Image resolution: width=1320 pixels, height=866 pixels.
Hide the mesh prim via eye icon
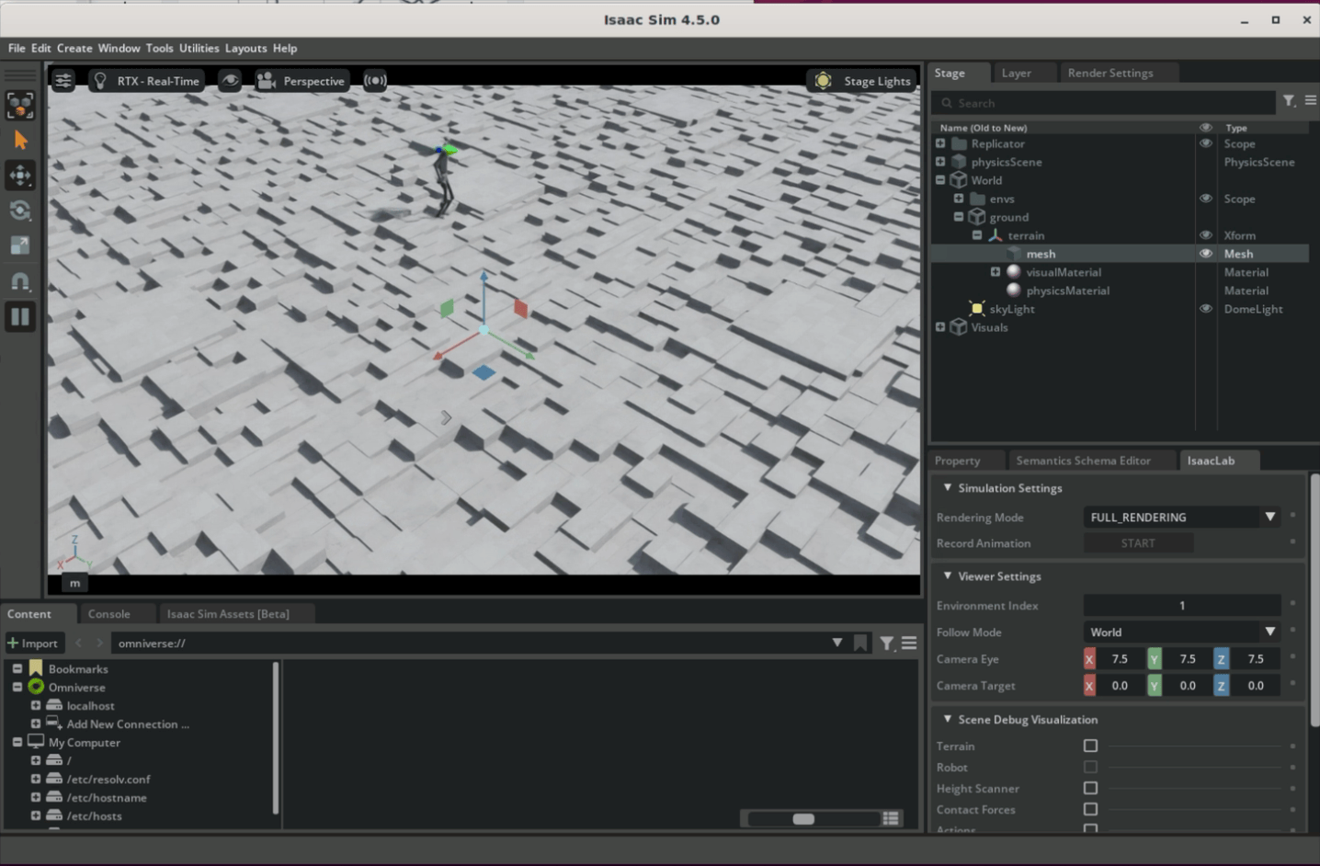click(x=1205, y=254)
